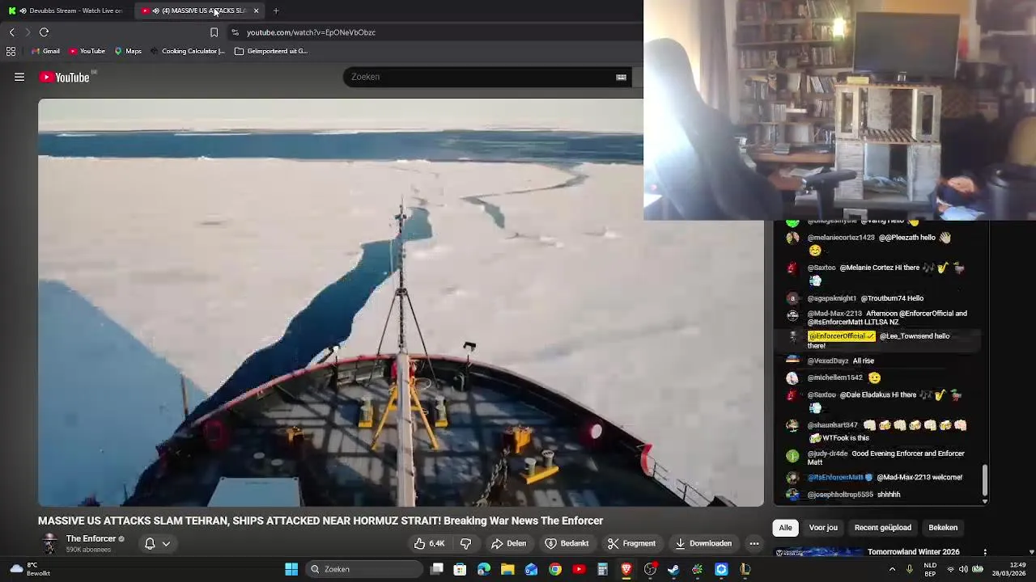
Task: Reload the current page
Action: 44,32
